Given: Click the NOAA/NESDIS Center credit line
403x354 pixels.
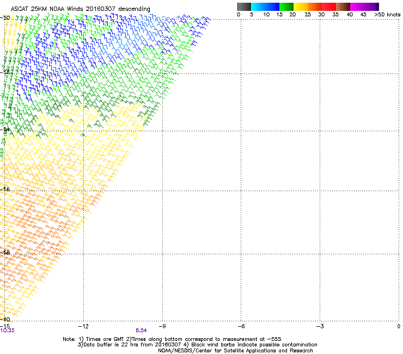Looking at the screenshot, I should pos(235,351).
